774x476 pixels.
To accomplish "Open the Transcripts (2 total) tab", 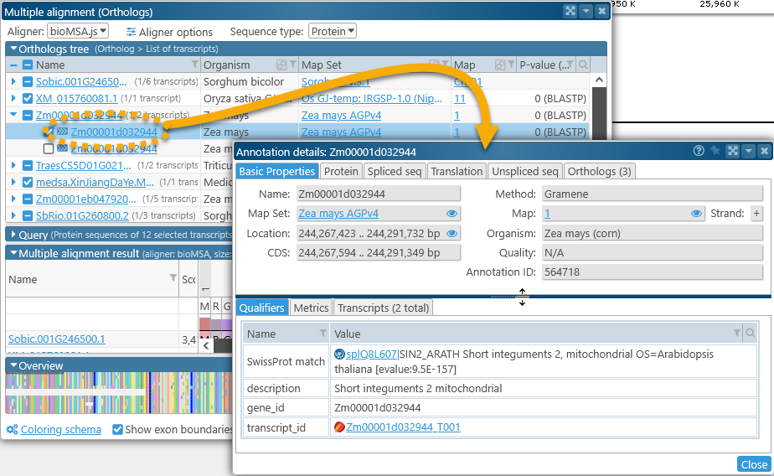I will (383, 308).
